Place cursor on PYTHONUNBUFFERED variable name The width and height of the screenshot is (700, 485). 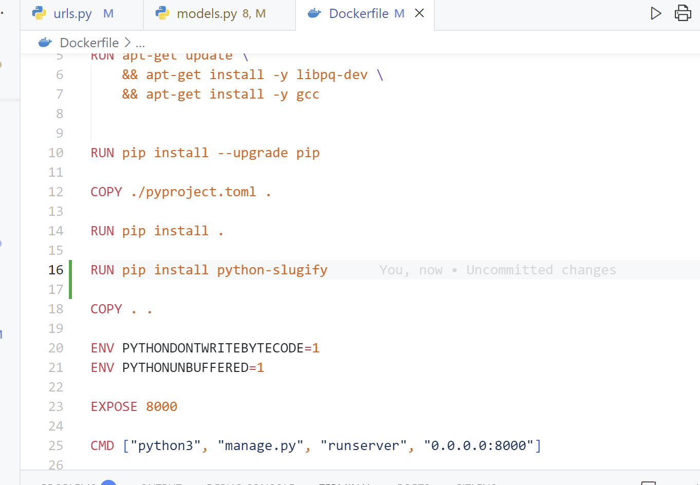click(x=185, y=368)
